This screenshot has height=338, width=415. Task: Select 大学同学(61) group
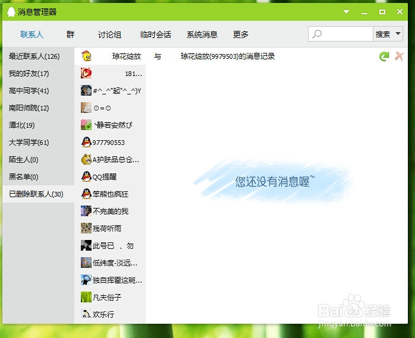click(39, 143)
